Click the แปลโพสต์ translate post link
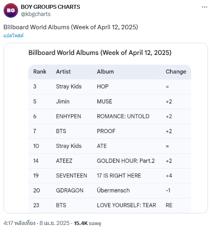210x229 pixels. point(14,36)
